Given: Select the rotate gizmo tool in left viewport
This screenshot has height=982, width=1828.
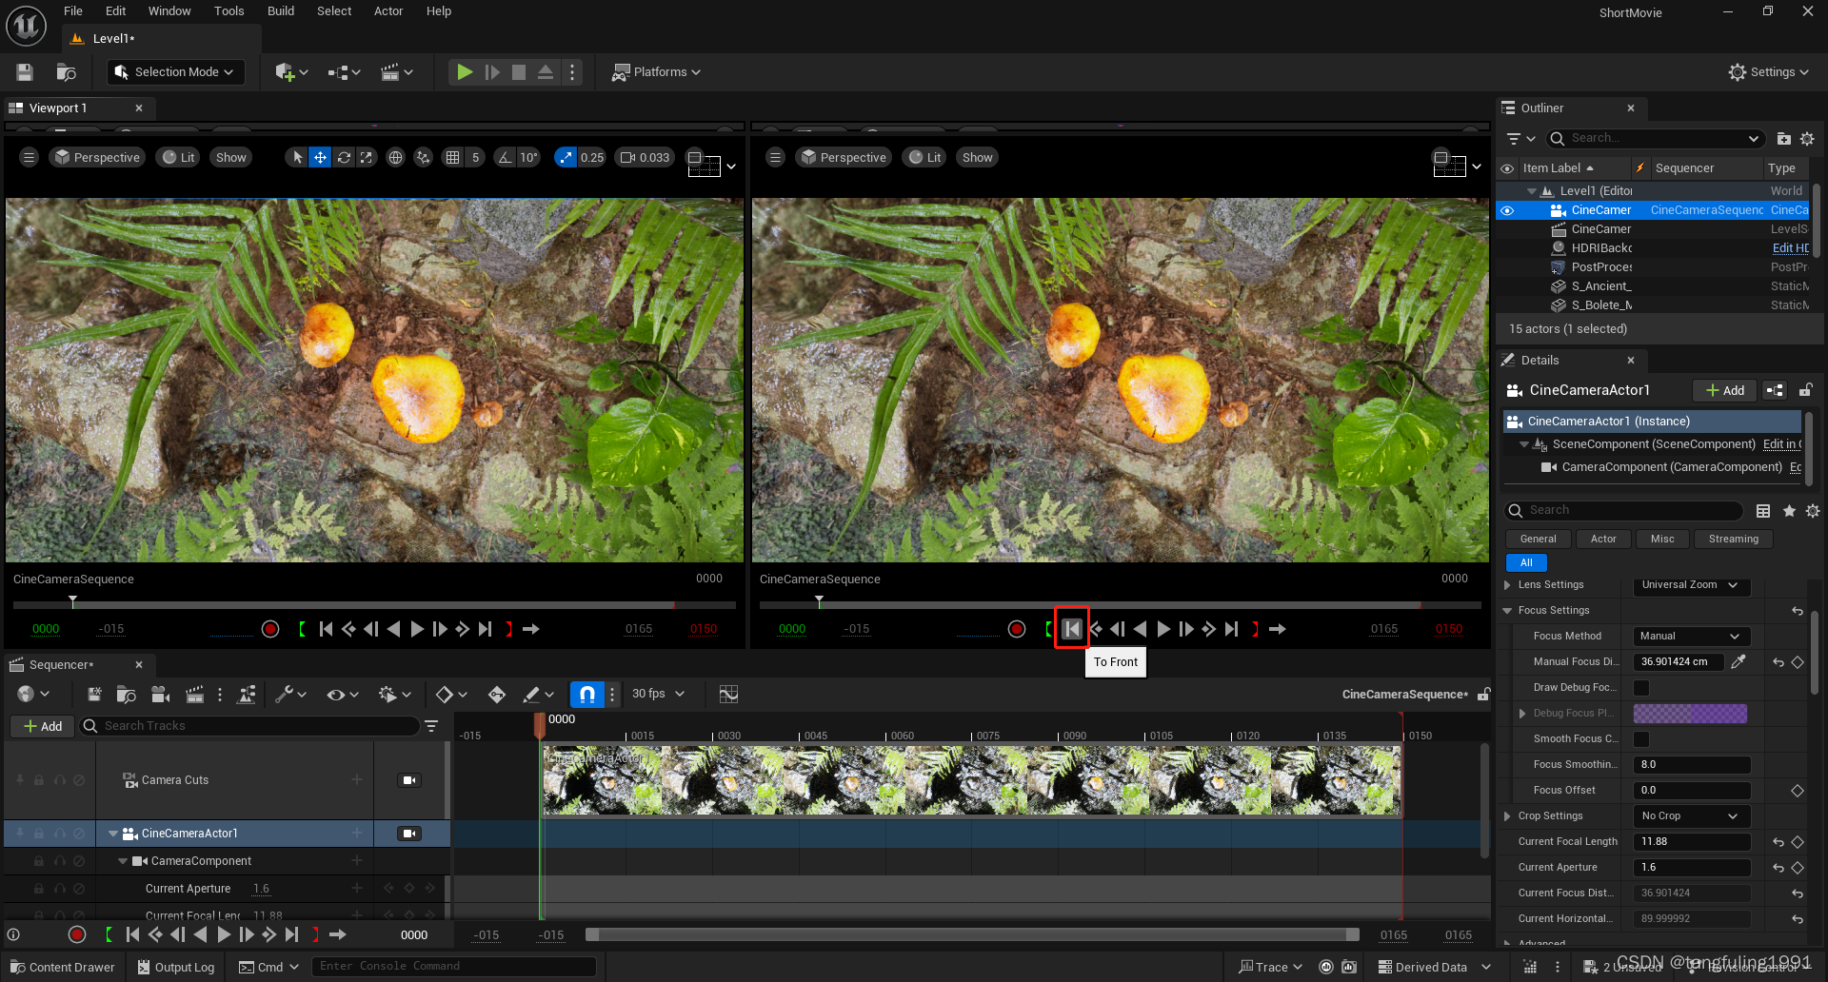Looking at the screenshot, I should pyautogui.click(x=344, y=158).
